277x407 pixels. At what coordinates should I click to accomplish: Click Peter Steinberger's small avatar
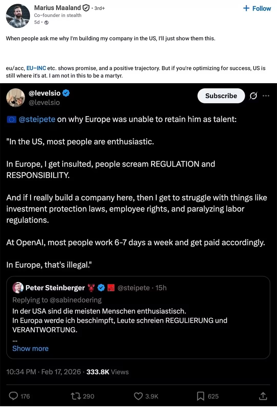[18, 288]
